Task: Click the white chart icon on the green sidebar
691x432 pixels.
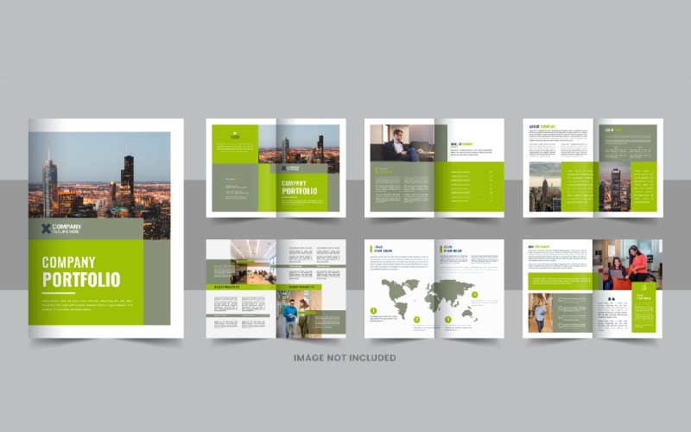Action: tap(643, 288)
